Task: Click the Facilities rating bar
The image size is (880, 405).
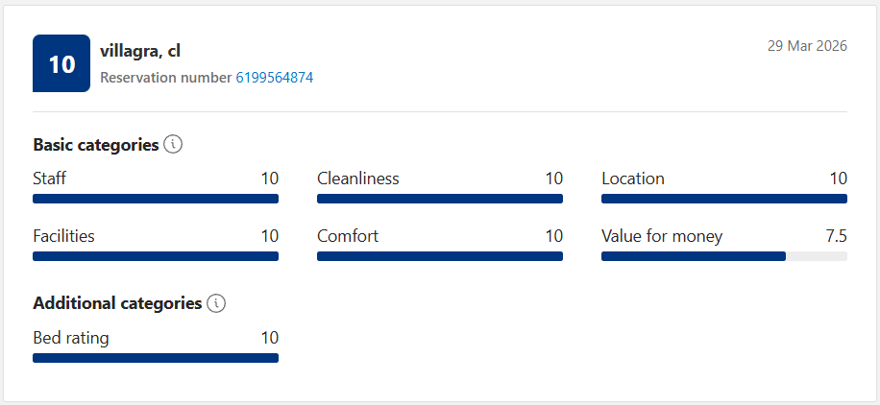Action: (x=156, y=256)
